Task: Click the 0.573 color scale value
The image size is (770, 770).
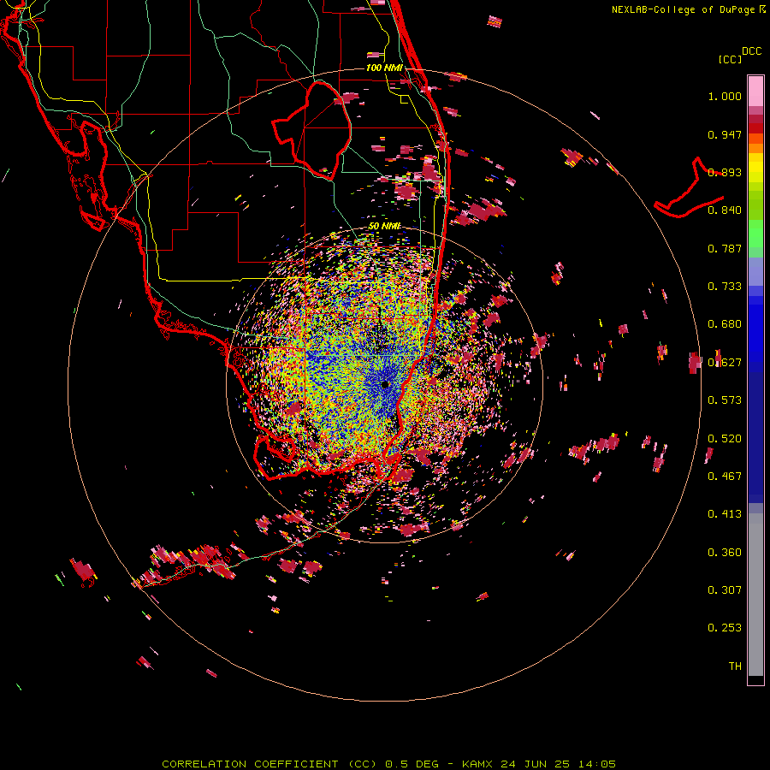Action: point(725,400)
